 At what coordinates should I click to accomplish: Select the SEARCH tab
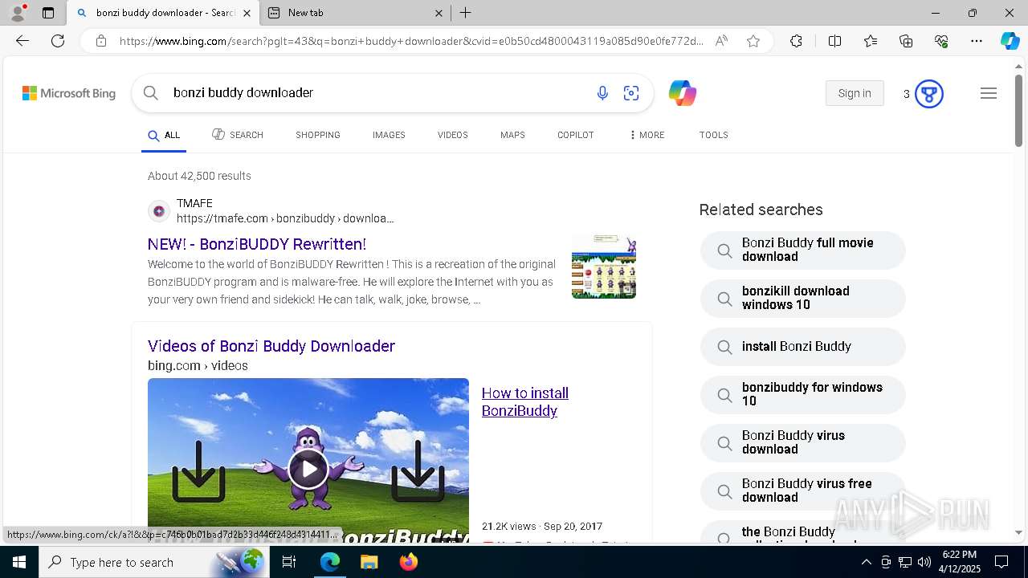pyautogui.click(x=238, y=135)
